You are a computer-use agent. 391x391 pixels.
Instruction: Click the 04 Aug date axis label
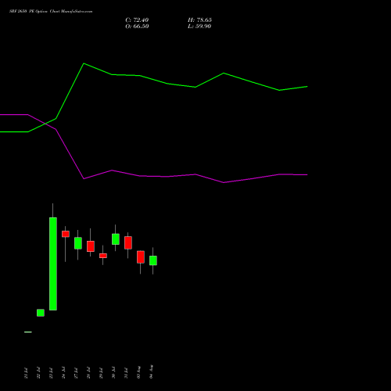pyautogui.click(x=151, y=371)
